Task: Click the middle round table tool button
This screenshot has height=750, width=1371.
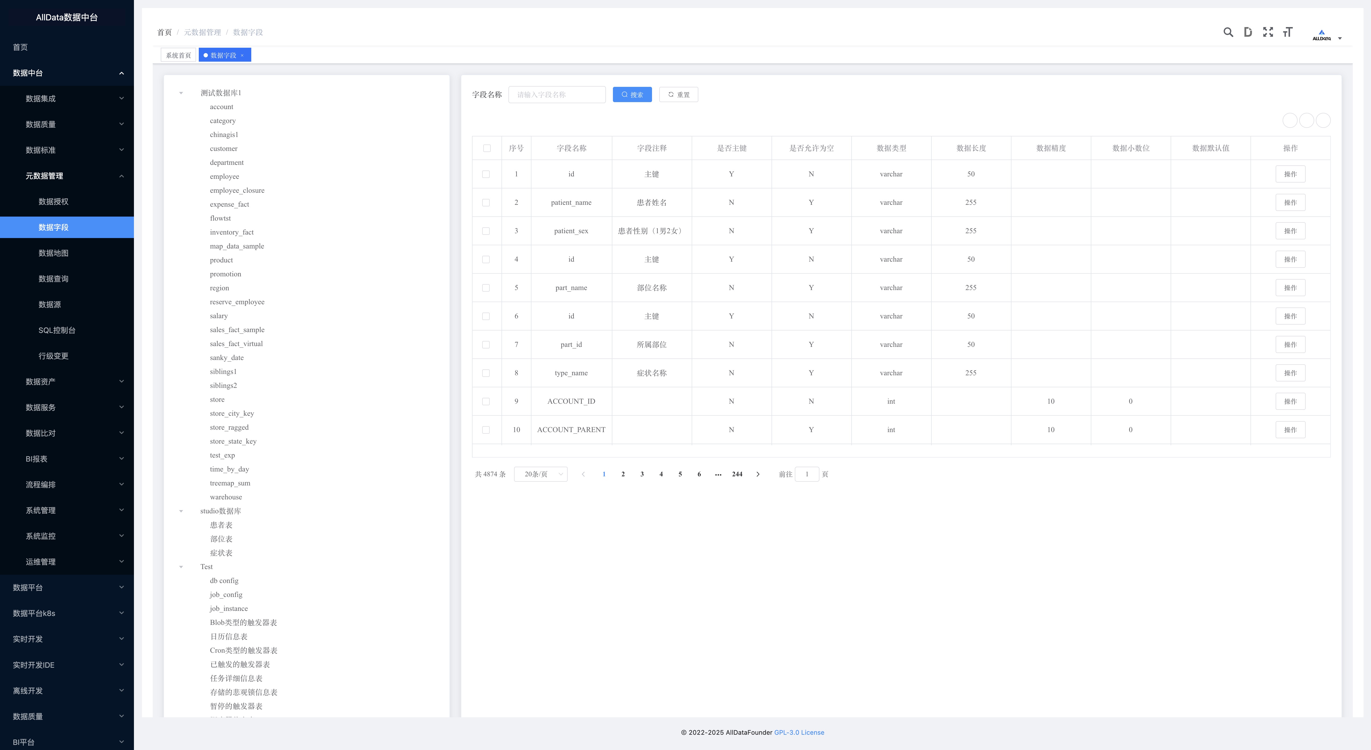Action: tap(1307, 120)
